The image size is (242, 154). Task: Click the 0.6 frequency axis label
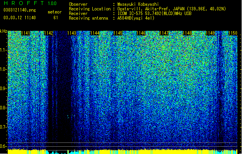pyautogui.click(x=3, y=146)
